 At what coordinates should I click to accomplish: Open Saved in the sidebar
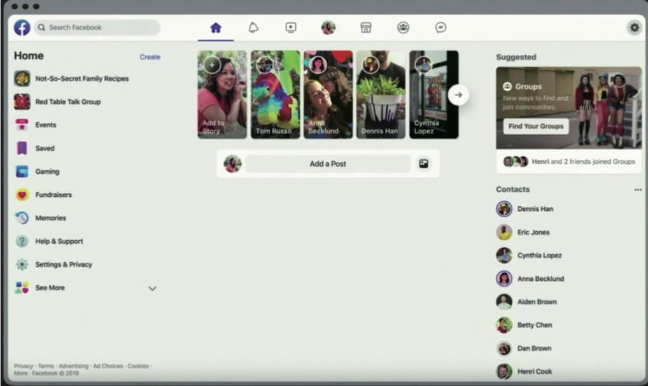pyautogui.click(x=45, y=148)
